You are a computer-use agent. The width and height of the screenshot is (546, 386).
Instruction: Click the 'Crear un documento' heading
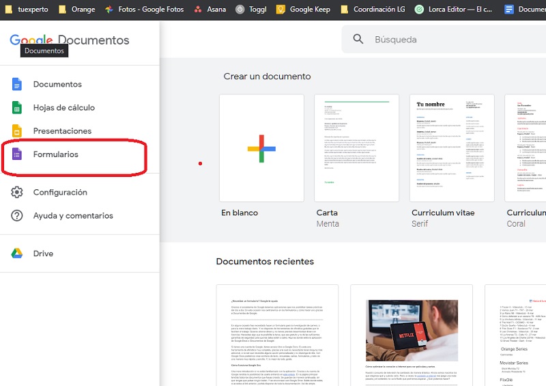267,77
